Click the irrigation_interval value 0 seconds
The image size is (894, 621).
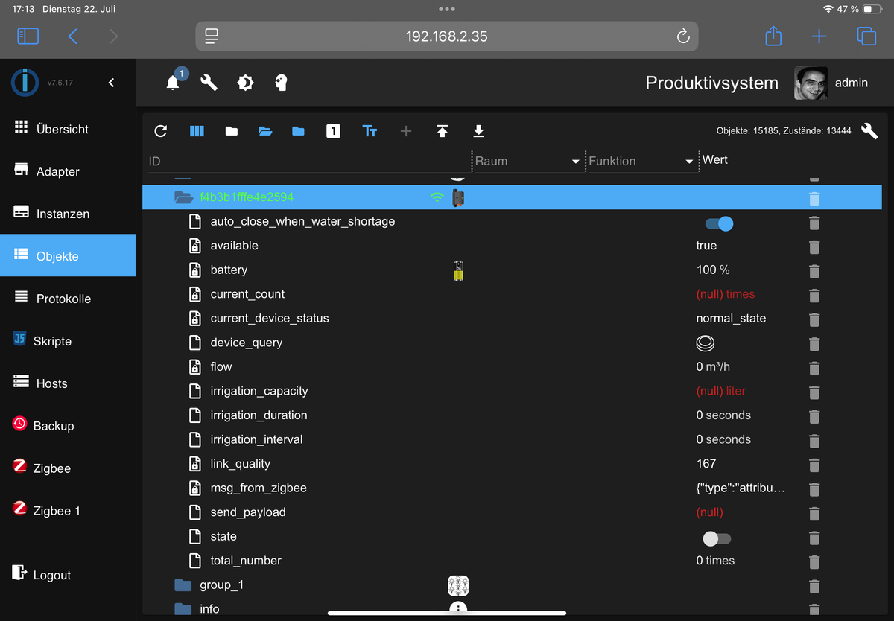723,439
